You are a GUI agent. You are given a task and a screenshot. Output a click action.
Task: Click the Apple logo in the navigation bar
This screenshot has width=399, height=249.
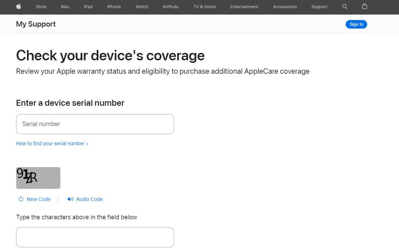point(18,7)
